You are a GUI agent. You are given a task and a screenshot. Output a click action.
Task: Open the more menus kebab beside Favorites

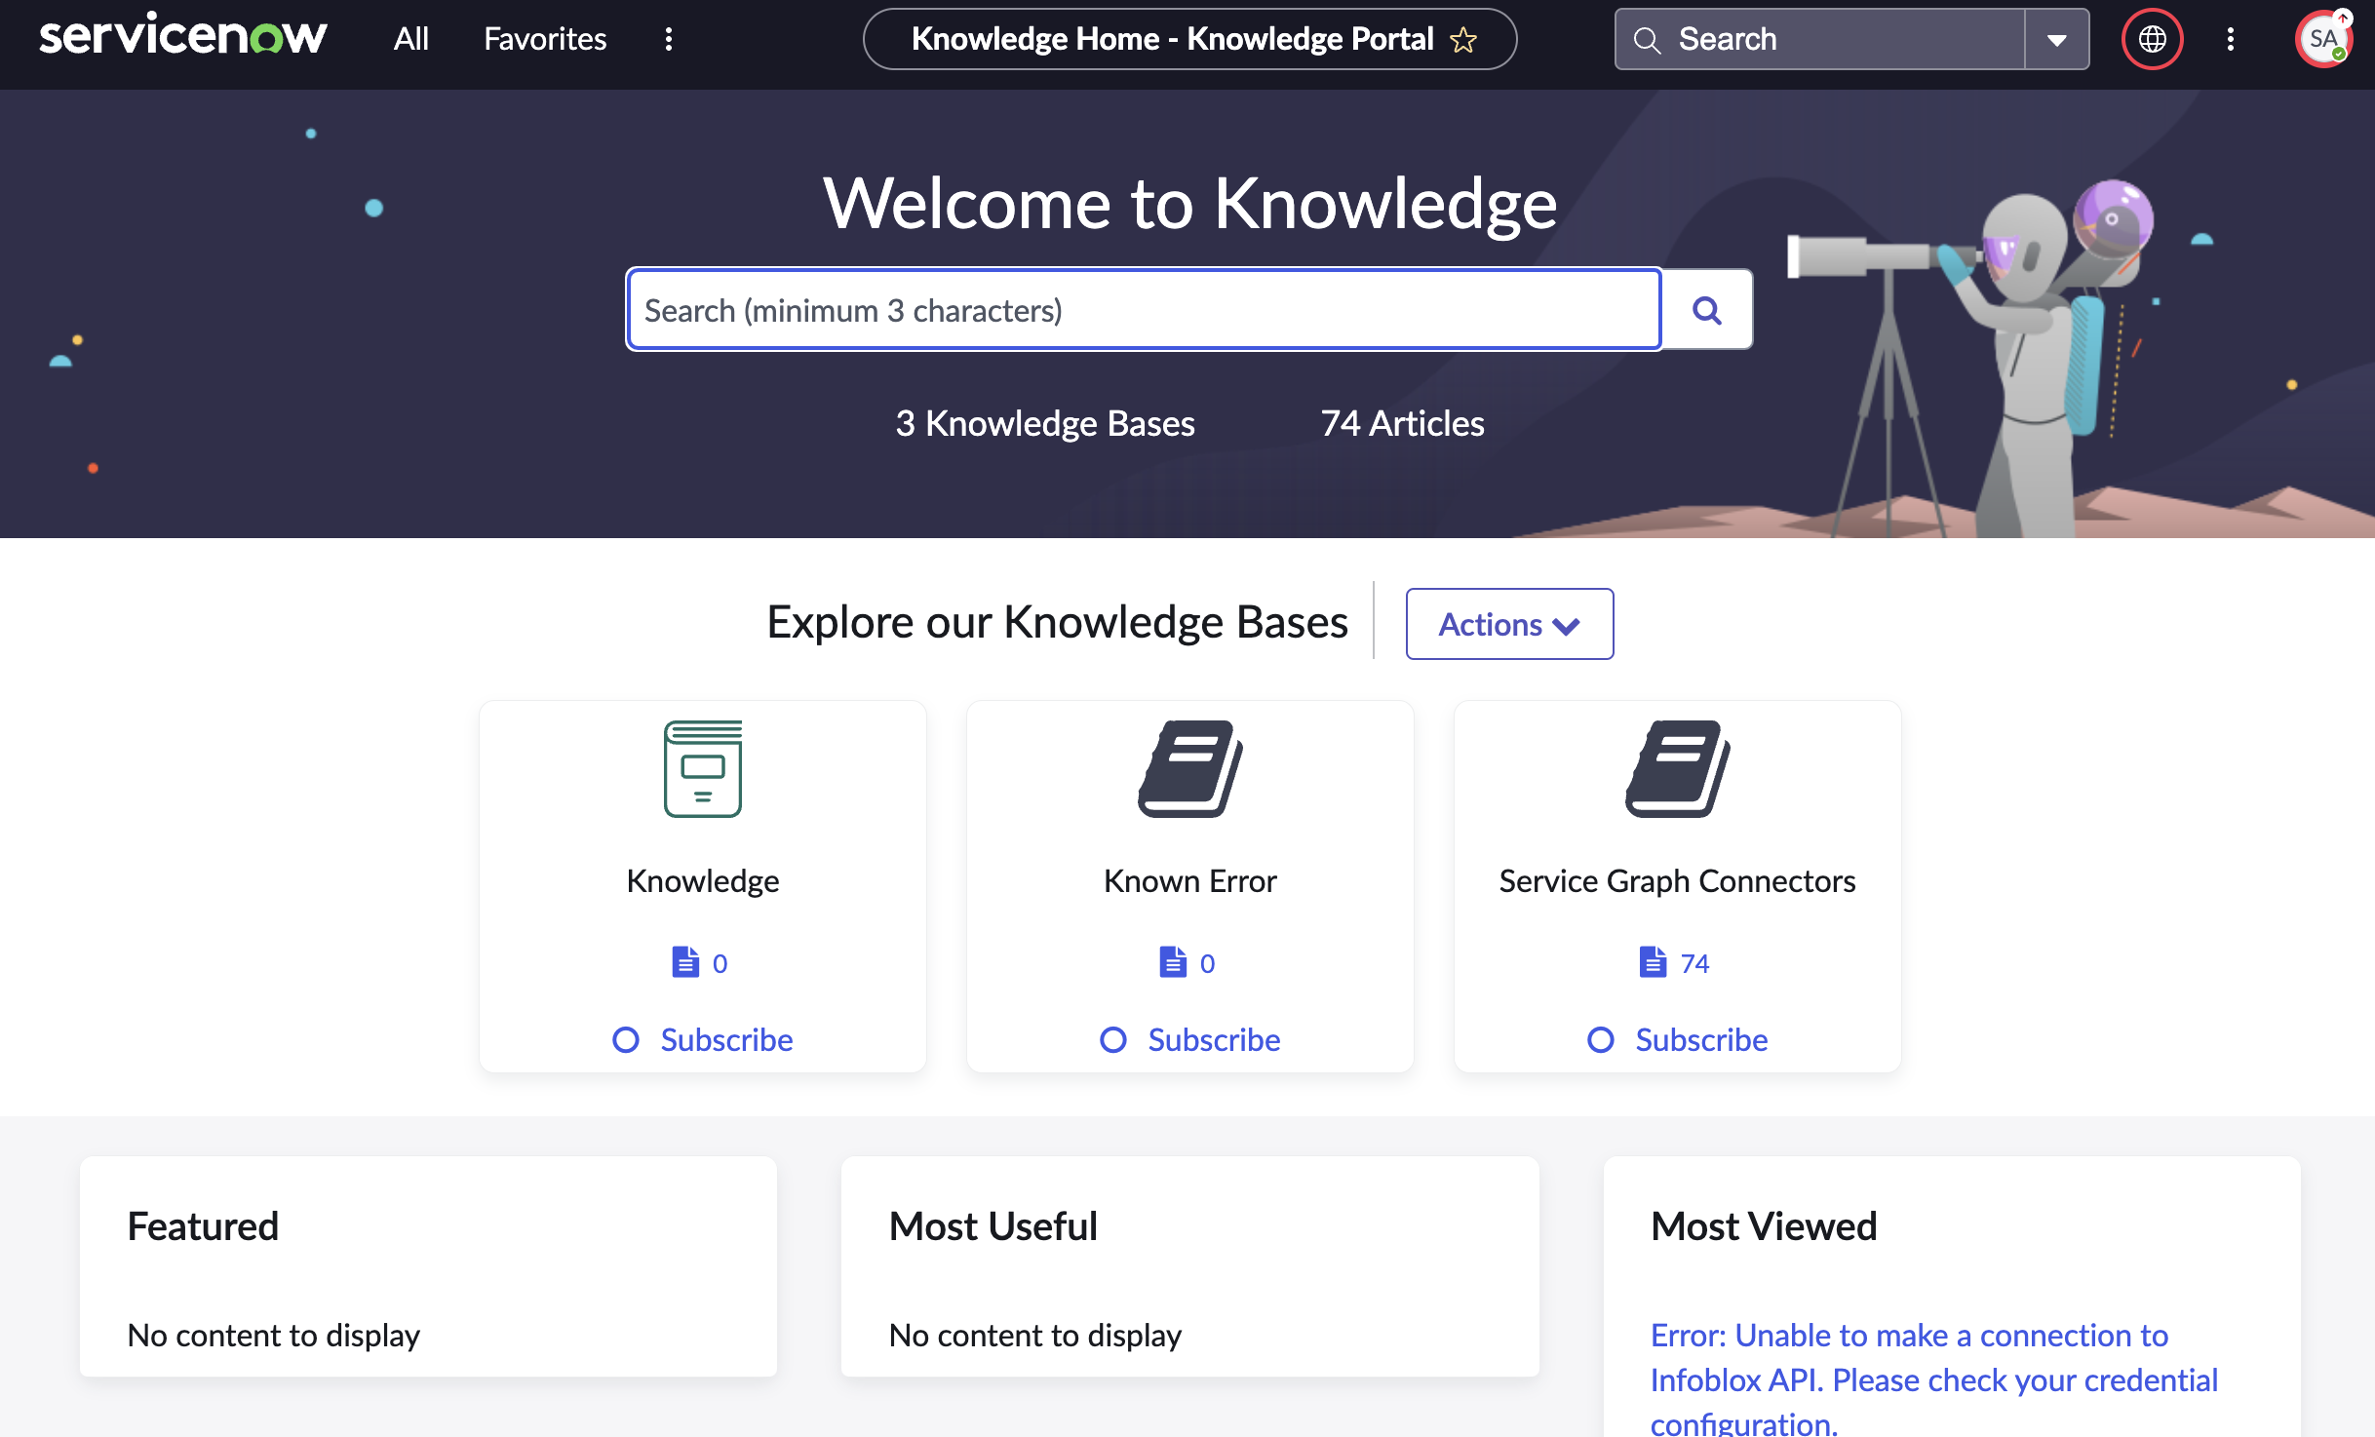[669, 39]
